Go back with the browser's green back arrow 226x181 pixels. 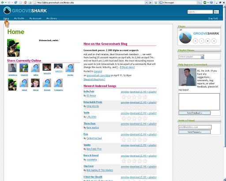coord(2,2)
